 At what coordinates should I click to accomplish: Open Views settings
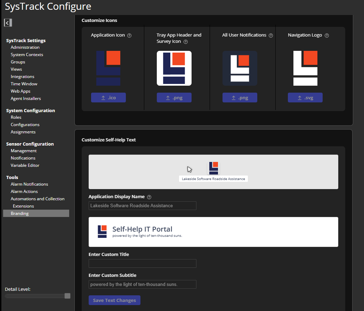16,69
